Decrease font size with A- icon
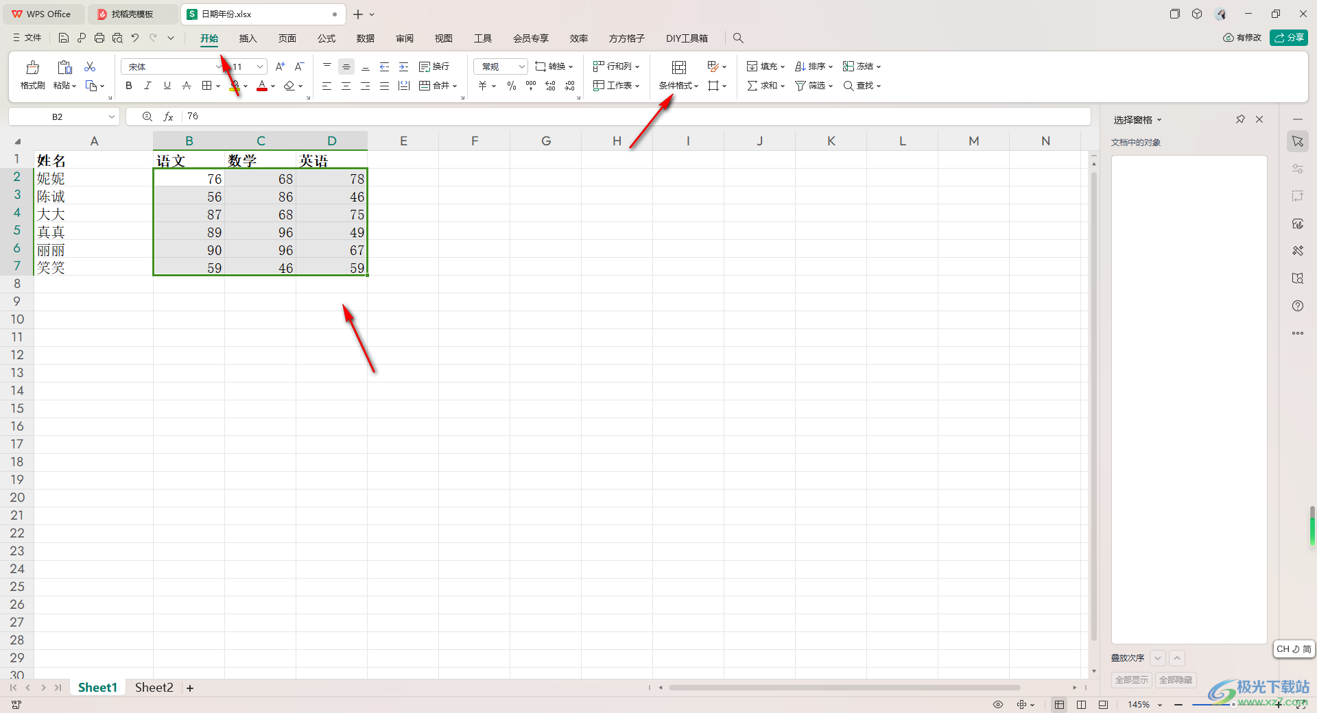 click(299, 67)
